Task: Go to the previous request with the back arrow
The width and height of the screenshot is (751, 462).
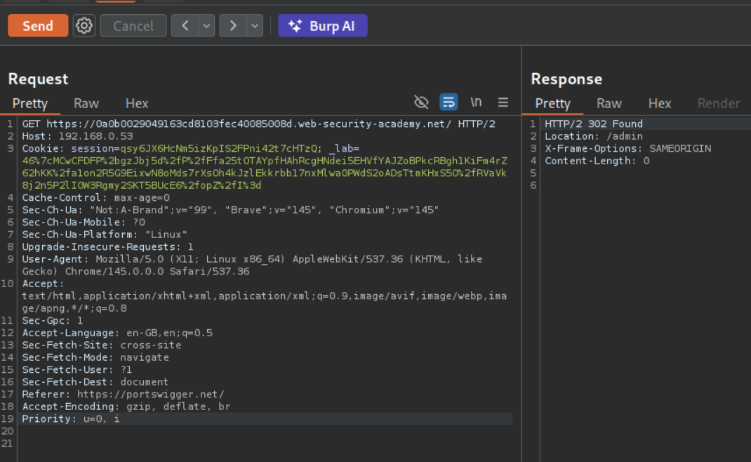Action: tap(185, 26)
